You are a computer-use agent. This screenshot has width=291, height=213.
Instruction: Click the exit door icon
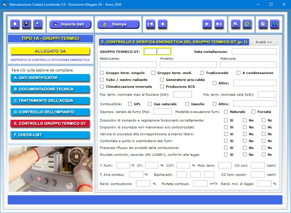click(274, 24)
